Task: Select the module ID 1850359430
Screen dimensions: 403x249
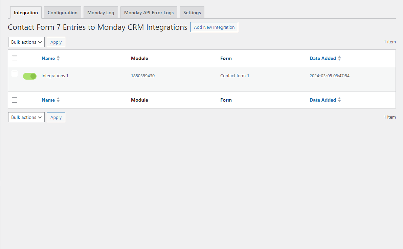Action: tap(143, 76)
